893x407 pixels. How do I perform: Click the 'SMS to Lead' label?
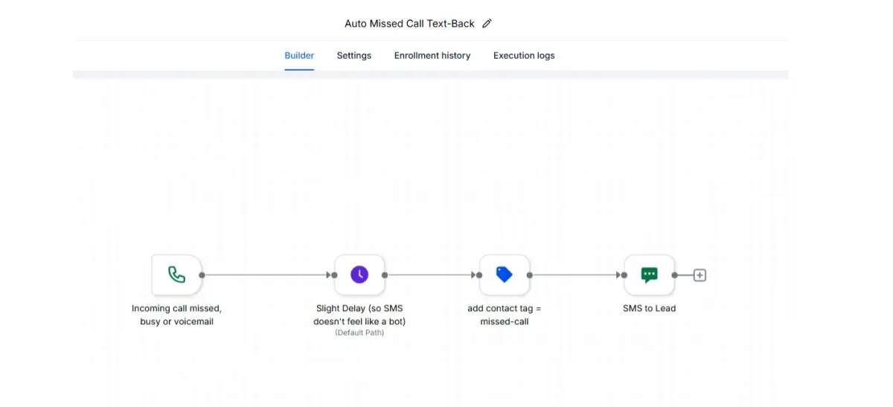[x=650, y=308]
